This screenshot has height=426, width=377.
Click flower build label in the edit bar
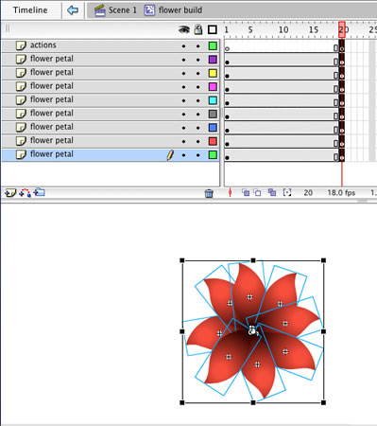(x=180, y=10)
